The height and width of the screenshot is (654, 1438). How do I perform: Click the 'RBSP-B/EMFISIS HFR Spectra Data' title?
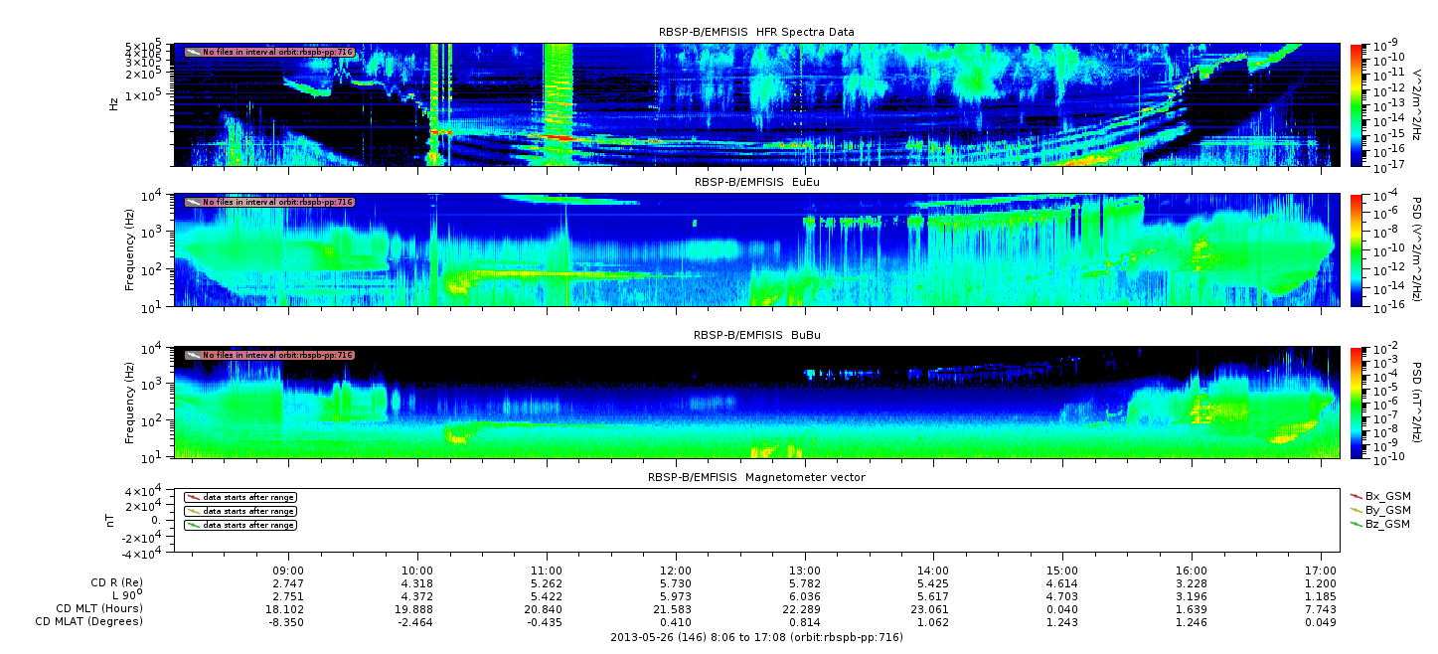[756, 33]
